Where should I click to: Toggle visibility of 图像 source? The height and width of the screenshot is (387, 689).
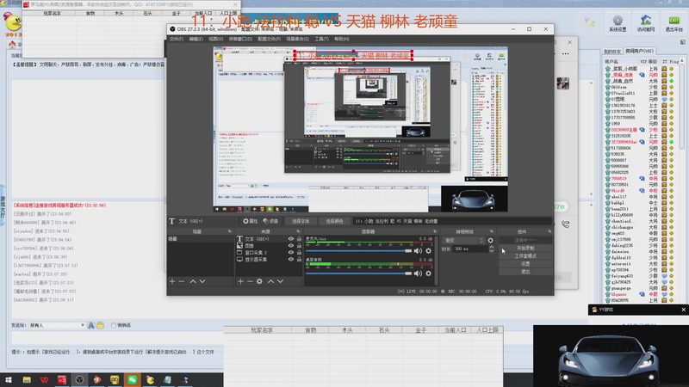pos(291,246)
